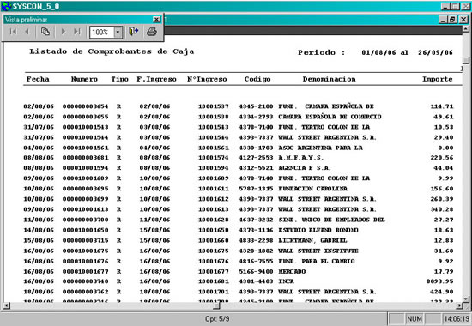Close the Vista preliminar toolbar
The image size is (472, 326).
click(156, 20)
